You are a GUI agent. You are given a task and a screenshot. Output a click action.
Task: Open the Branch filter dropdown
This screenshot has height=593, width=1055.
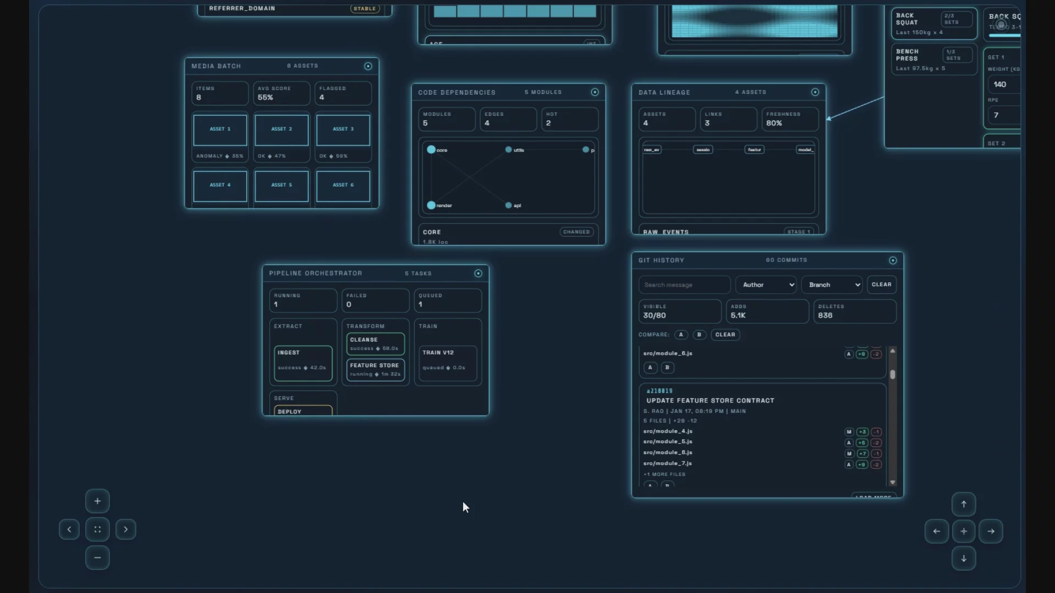pos(832,284)
